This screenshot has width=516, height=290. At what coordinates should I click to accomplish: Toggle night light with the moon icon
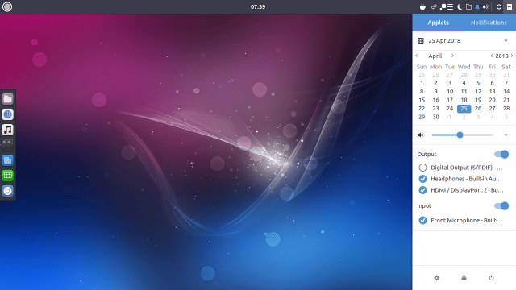(460, 7)
